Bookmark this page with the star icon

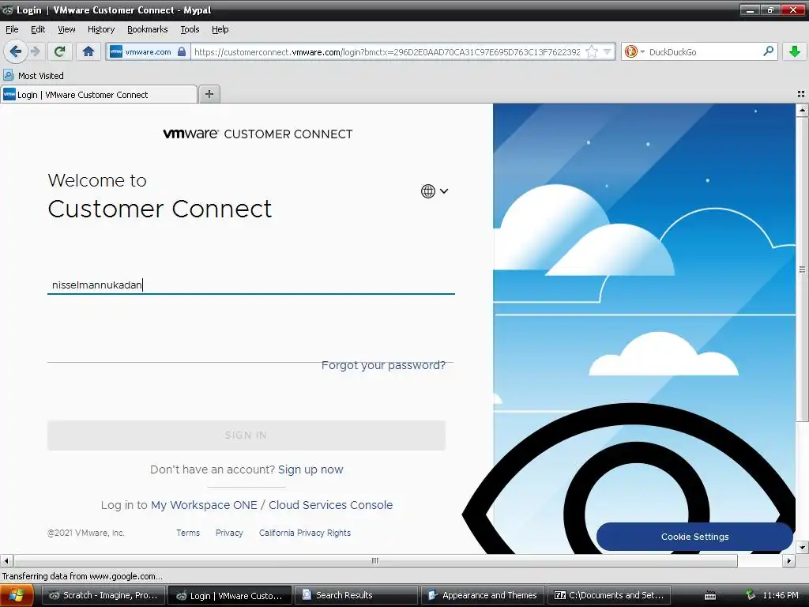592,51
